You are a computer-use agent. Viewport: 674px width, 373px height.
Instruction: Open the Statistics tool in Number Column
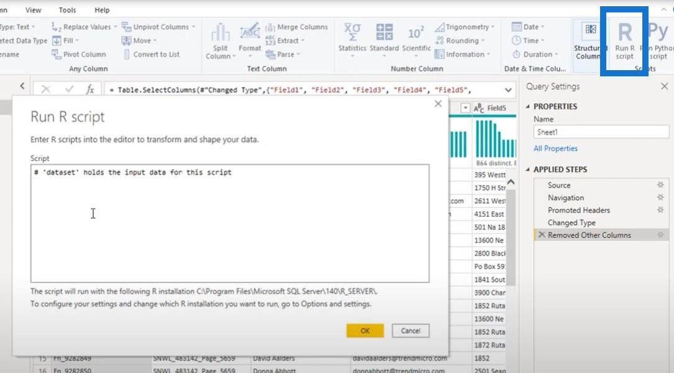tap(352, 37)
